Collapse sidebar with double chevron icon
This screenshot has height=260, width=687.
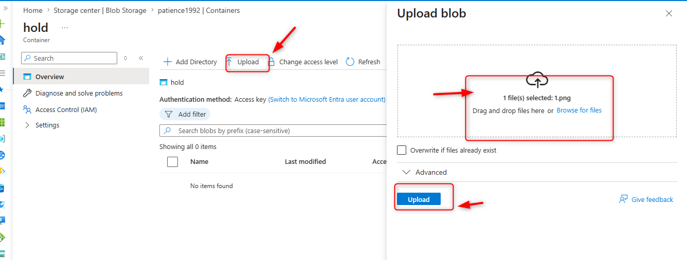click(x=141, y=58)
